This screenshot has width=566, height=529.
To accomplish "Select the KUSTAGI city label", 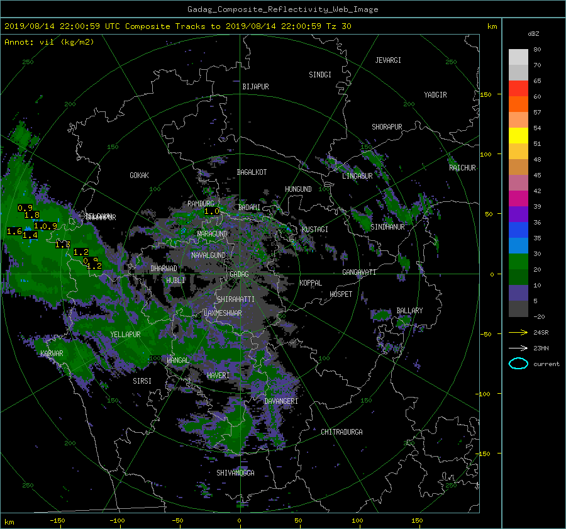I will tap(315, 230).
